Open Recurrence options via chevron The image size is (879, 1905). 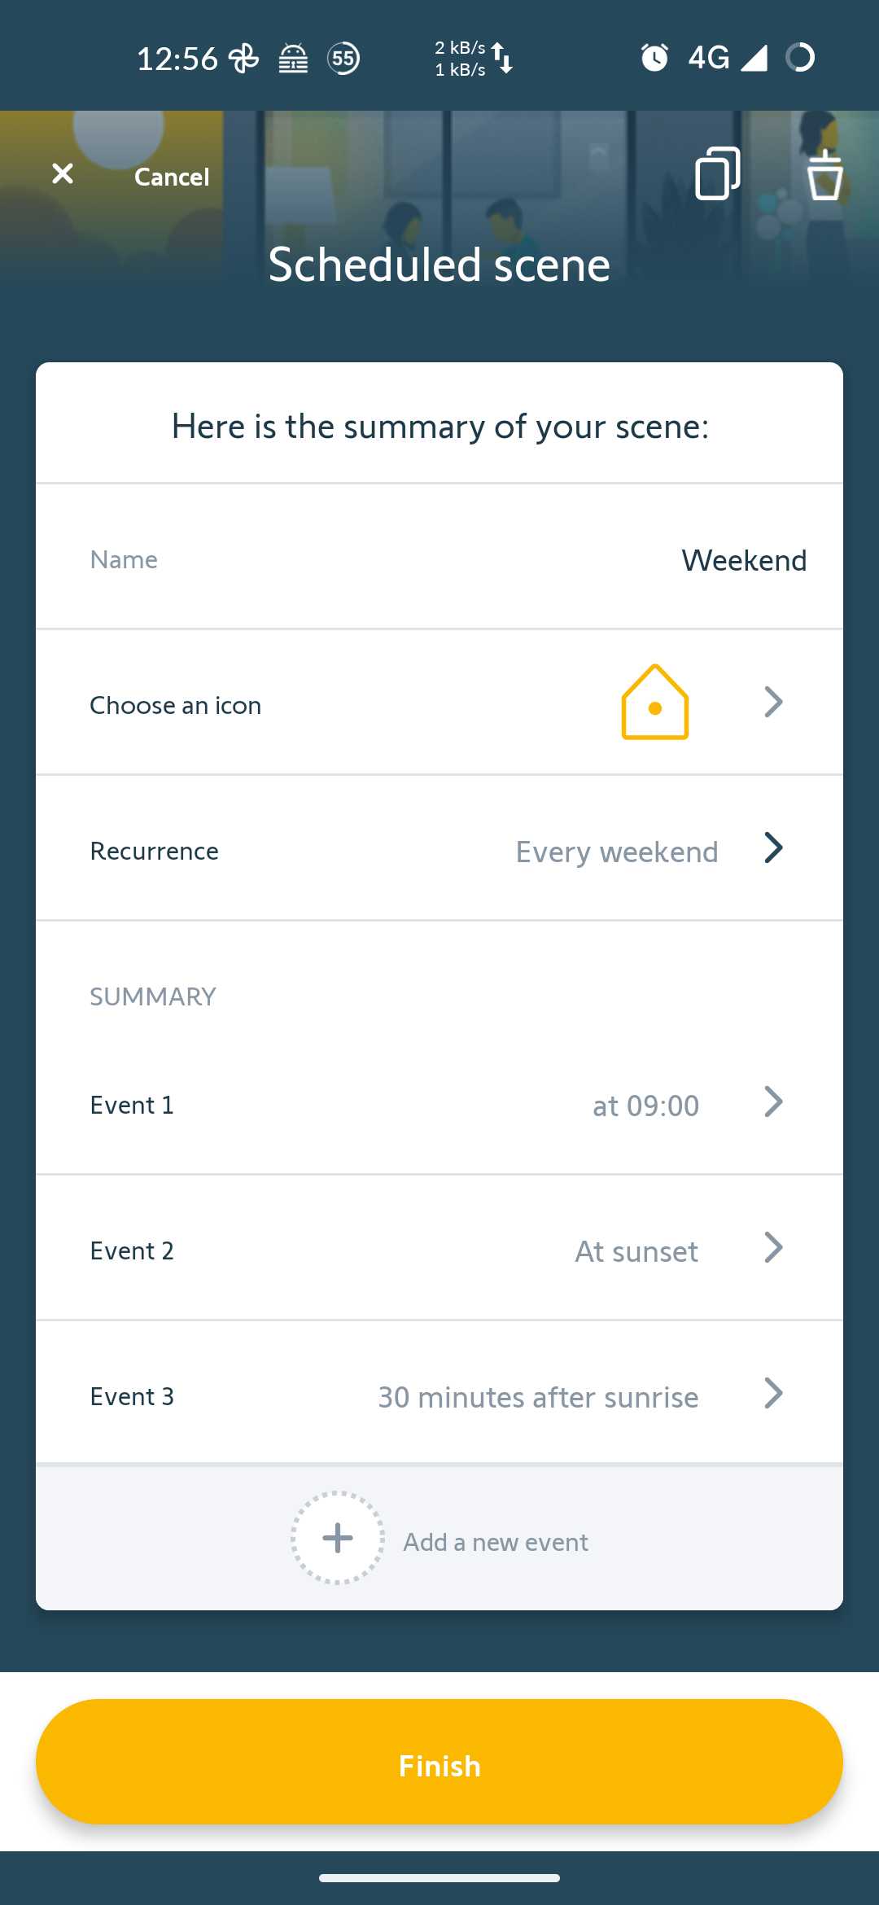pyautogui.click(x=773, y=847)
